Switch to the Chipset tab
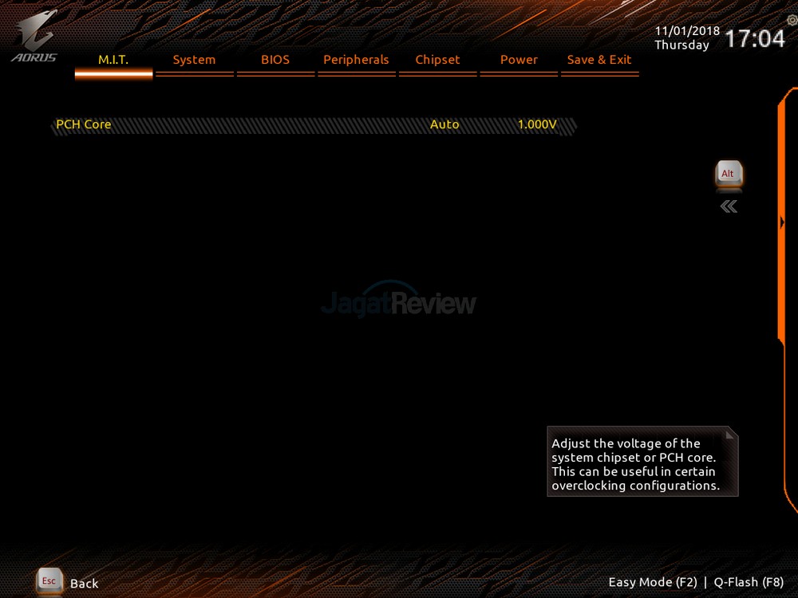The height and width of the screenshot is (598, 798). [437, 60]
